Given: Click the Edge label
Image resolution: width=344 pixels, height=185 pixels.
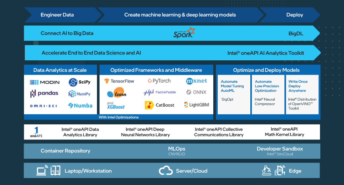Looking at the screenshot, I should pos(295,171).
